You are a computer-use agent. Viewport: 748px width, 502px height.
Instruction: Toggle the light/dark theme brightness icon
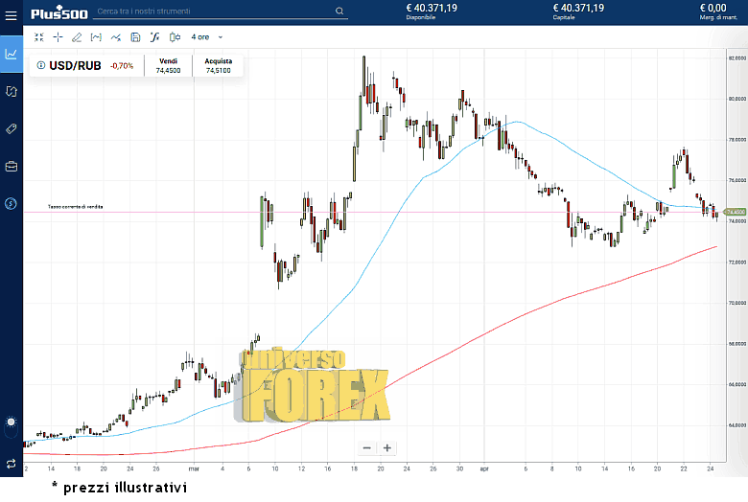pos(11,422)
